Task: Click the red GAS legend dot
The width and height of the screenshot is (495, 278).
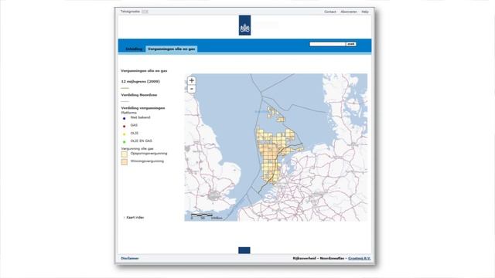Action: point(124,127)
